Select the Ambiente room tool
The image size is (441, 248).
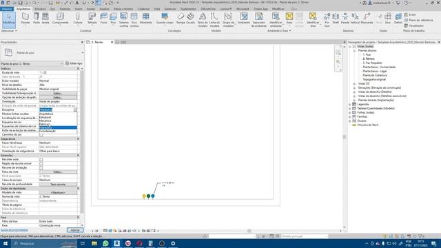[244, 19]
